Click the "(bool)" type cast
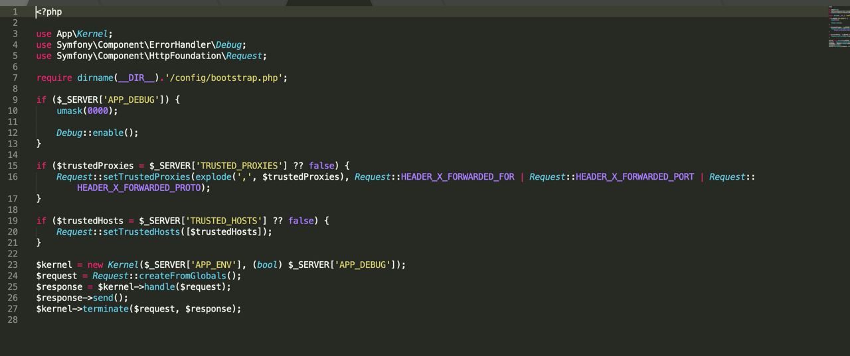The image size is (850, 356). (x=267, y=265)
